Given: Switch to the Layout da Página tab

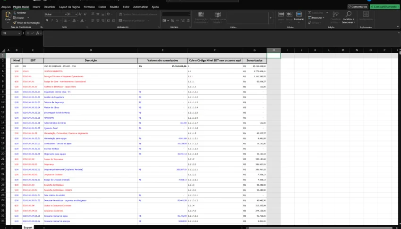Looking at the screenshot, I should click(x=69, y=7).
